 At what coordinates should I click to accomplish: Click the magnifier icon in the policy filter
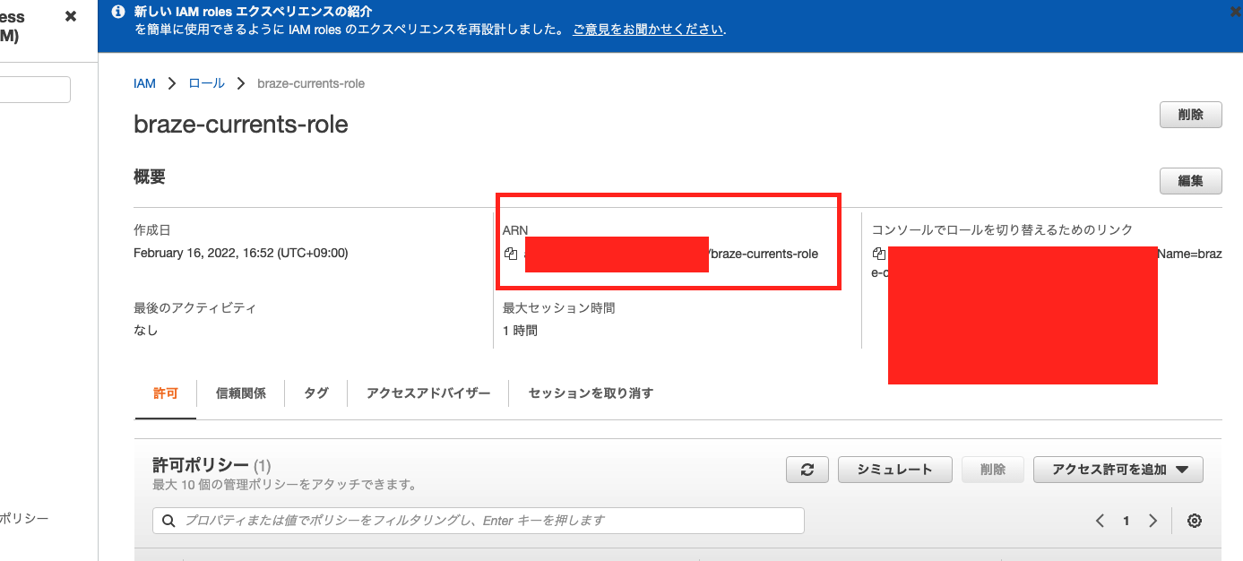(169, 521)
